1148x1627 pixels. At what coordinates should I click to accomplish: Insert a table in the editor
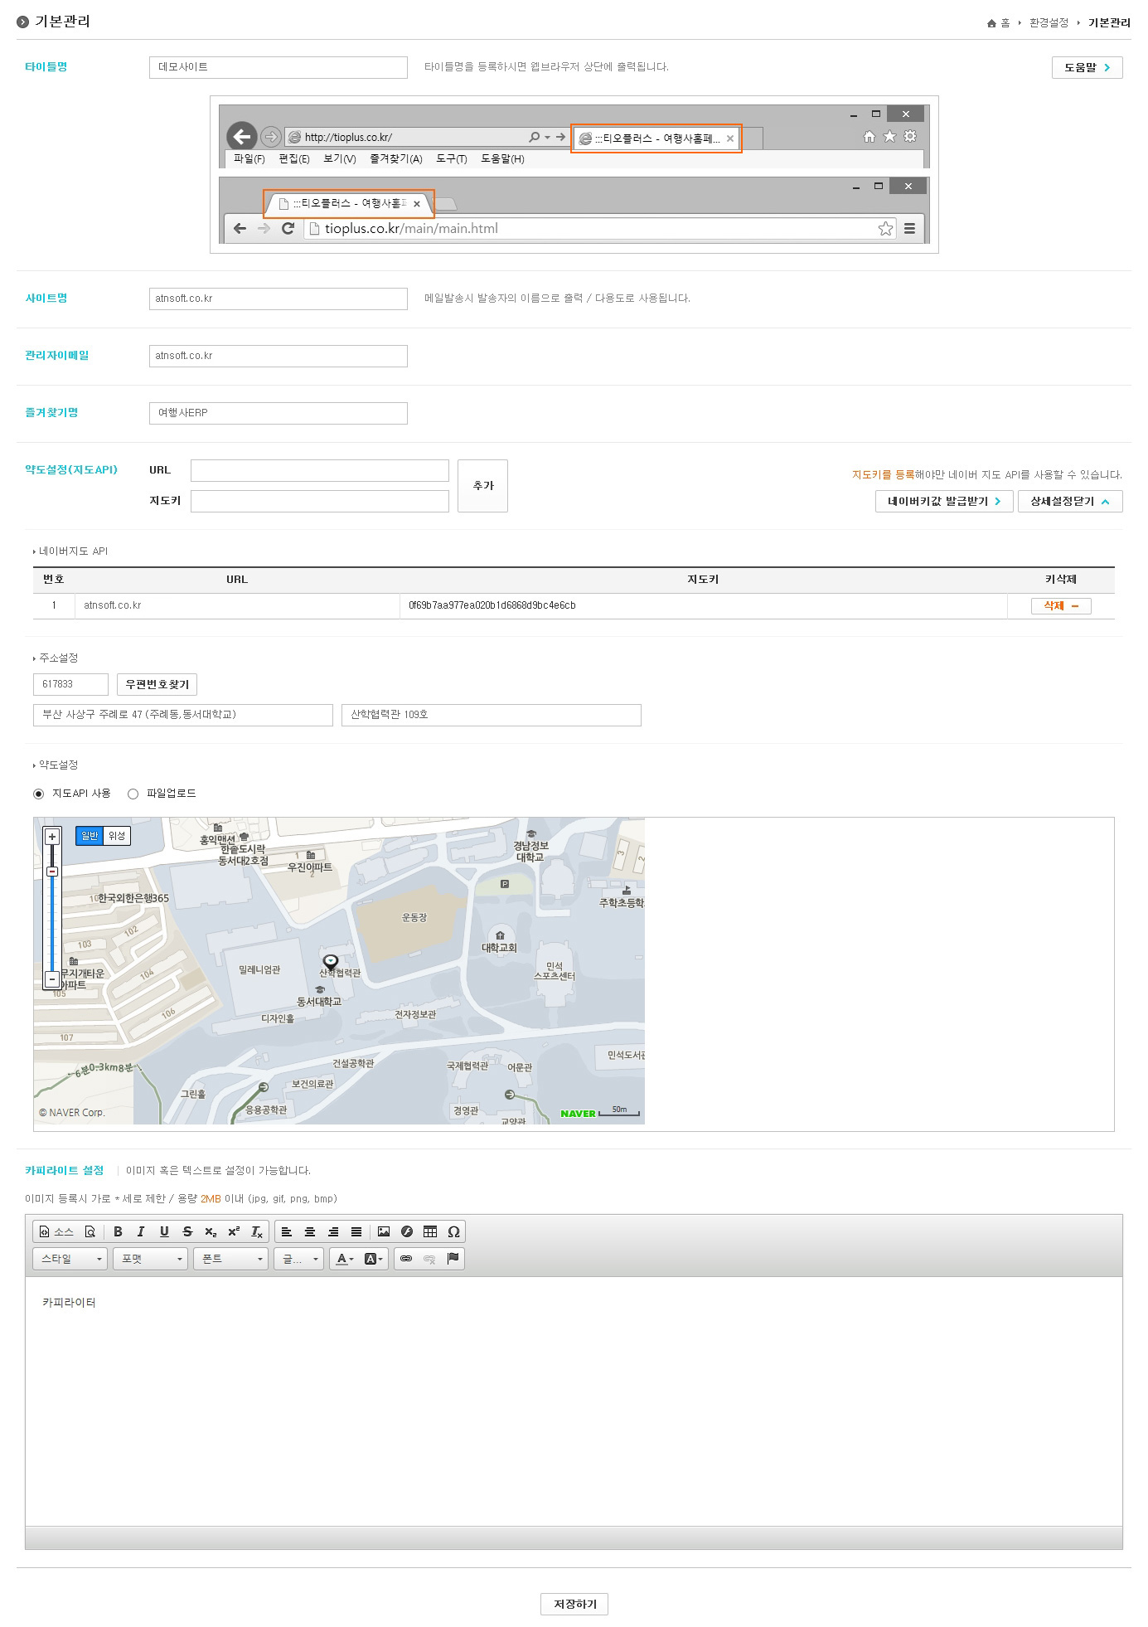(x=430, y=1231)
